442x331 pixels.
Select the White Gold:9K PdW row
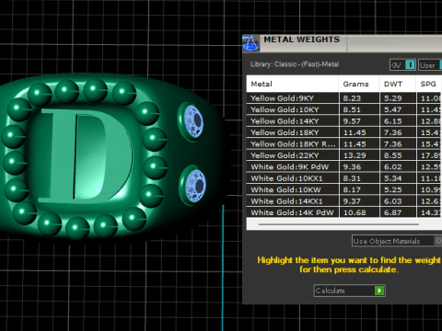(344, 167)
